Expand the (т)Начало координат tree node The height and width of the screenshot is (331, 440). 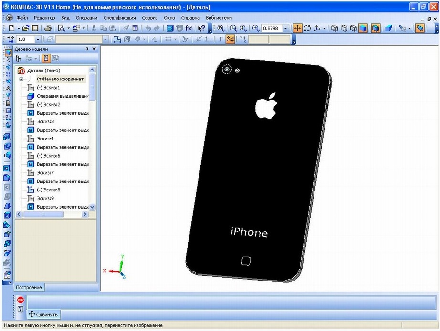tap(21, 79)
